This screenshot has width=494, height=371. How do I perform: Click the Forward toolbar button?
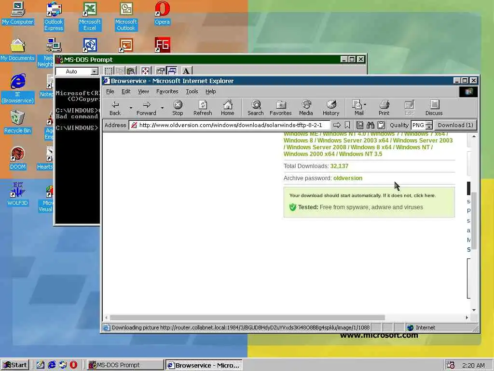[x=146, y=108]
